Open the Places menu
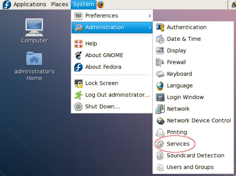Image resolution: width=236 pixels, height=176 pixels. click(60, 4)
